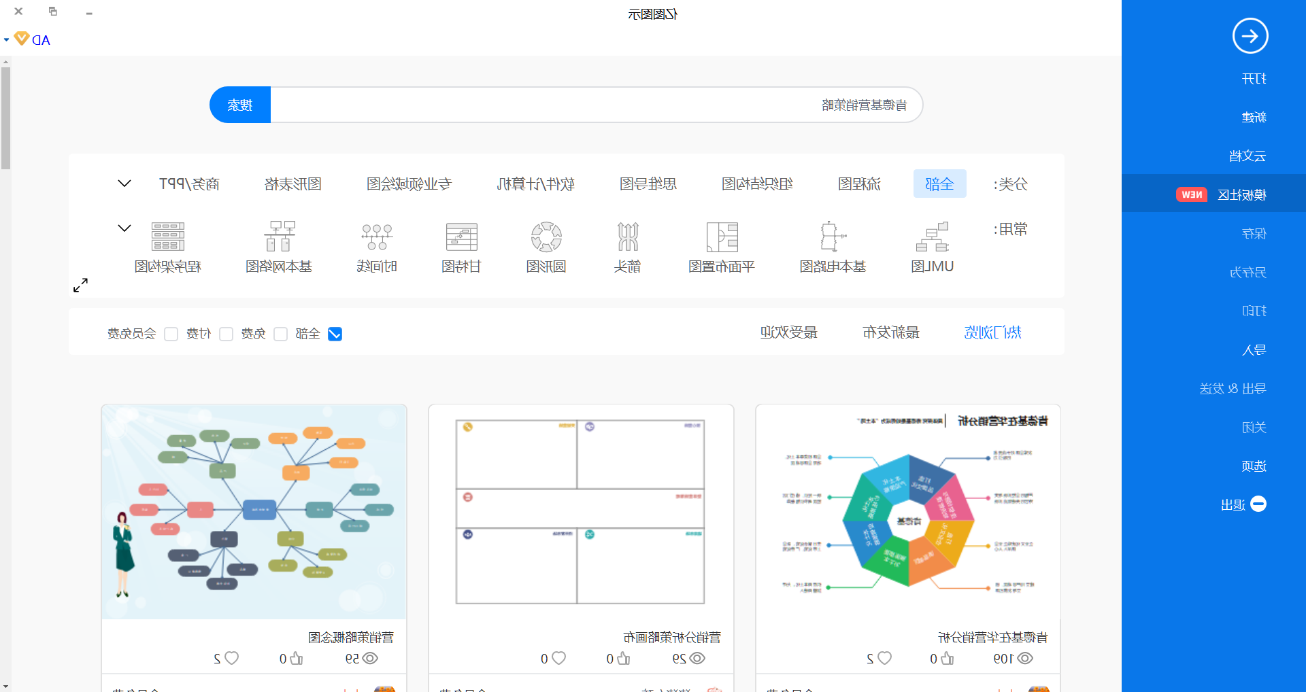Like the 肯德基在华营销分析 template with thumbs-up

point(948,658)
